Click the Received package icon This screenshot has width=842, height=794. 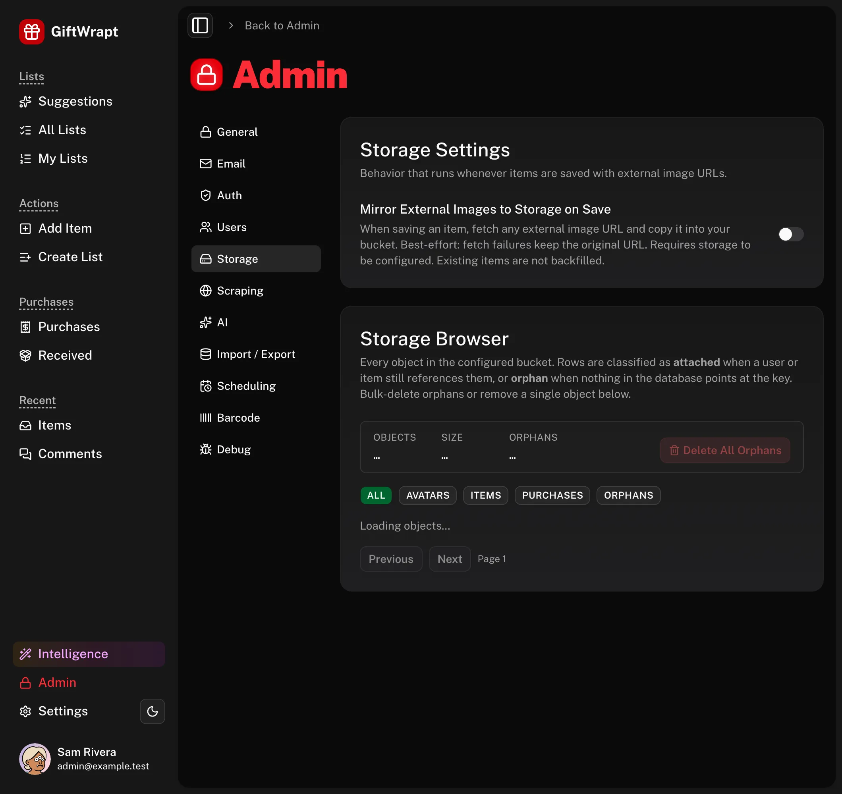[25, 355]
